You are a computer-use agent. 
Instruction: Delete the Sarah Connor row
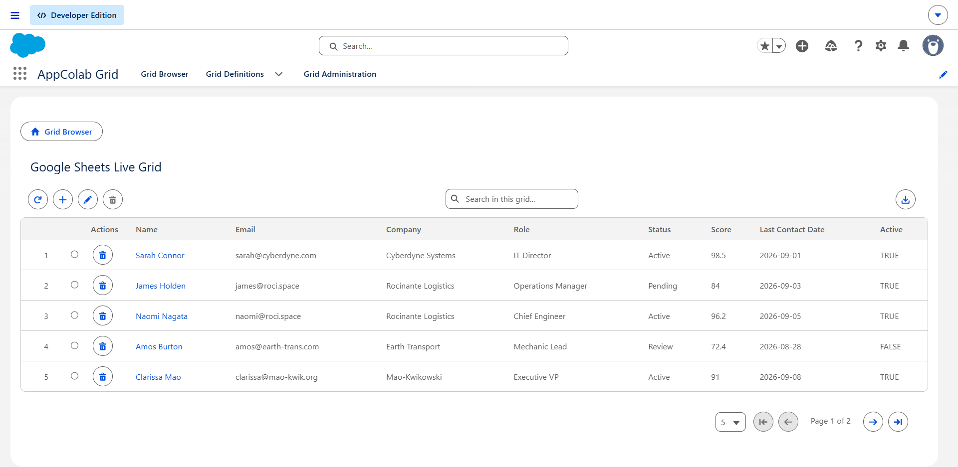(103, 255)
